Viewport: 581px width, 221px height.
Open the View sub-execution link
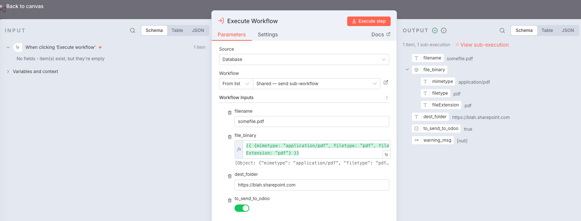coord(484,45)
